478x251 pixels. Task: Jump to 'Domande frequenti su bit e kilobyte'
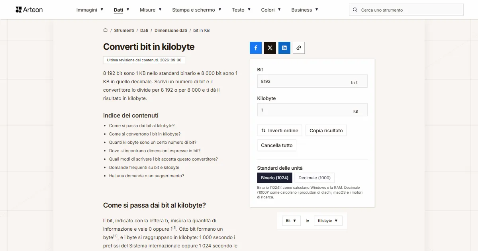(144, 167)
